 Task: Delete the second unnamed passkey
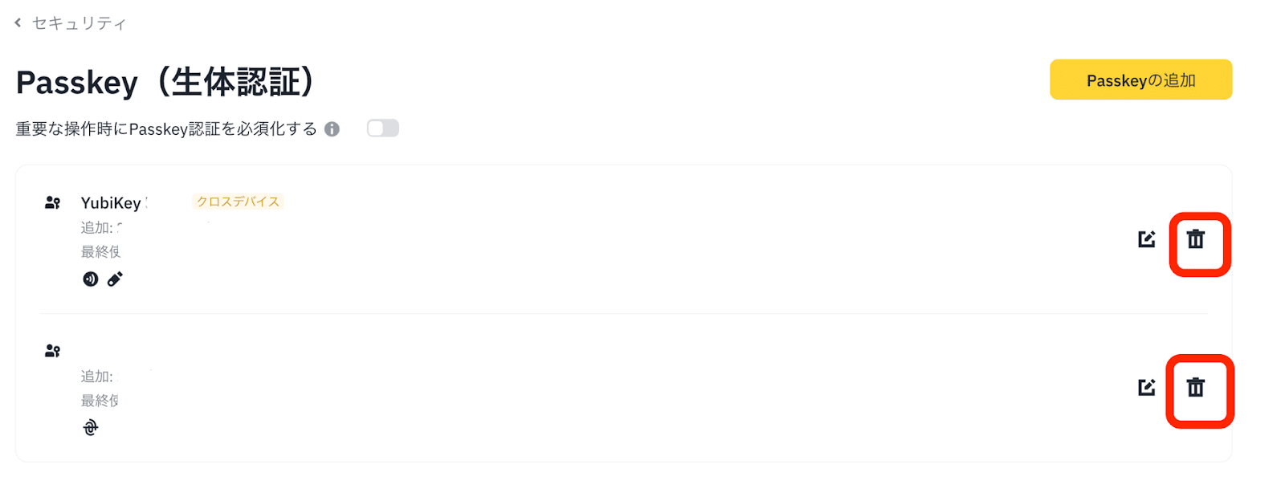click(x=1195, y=388)
